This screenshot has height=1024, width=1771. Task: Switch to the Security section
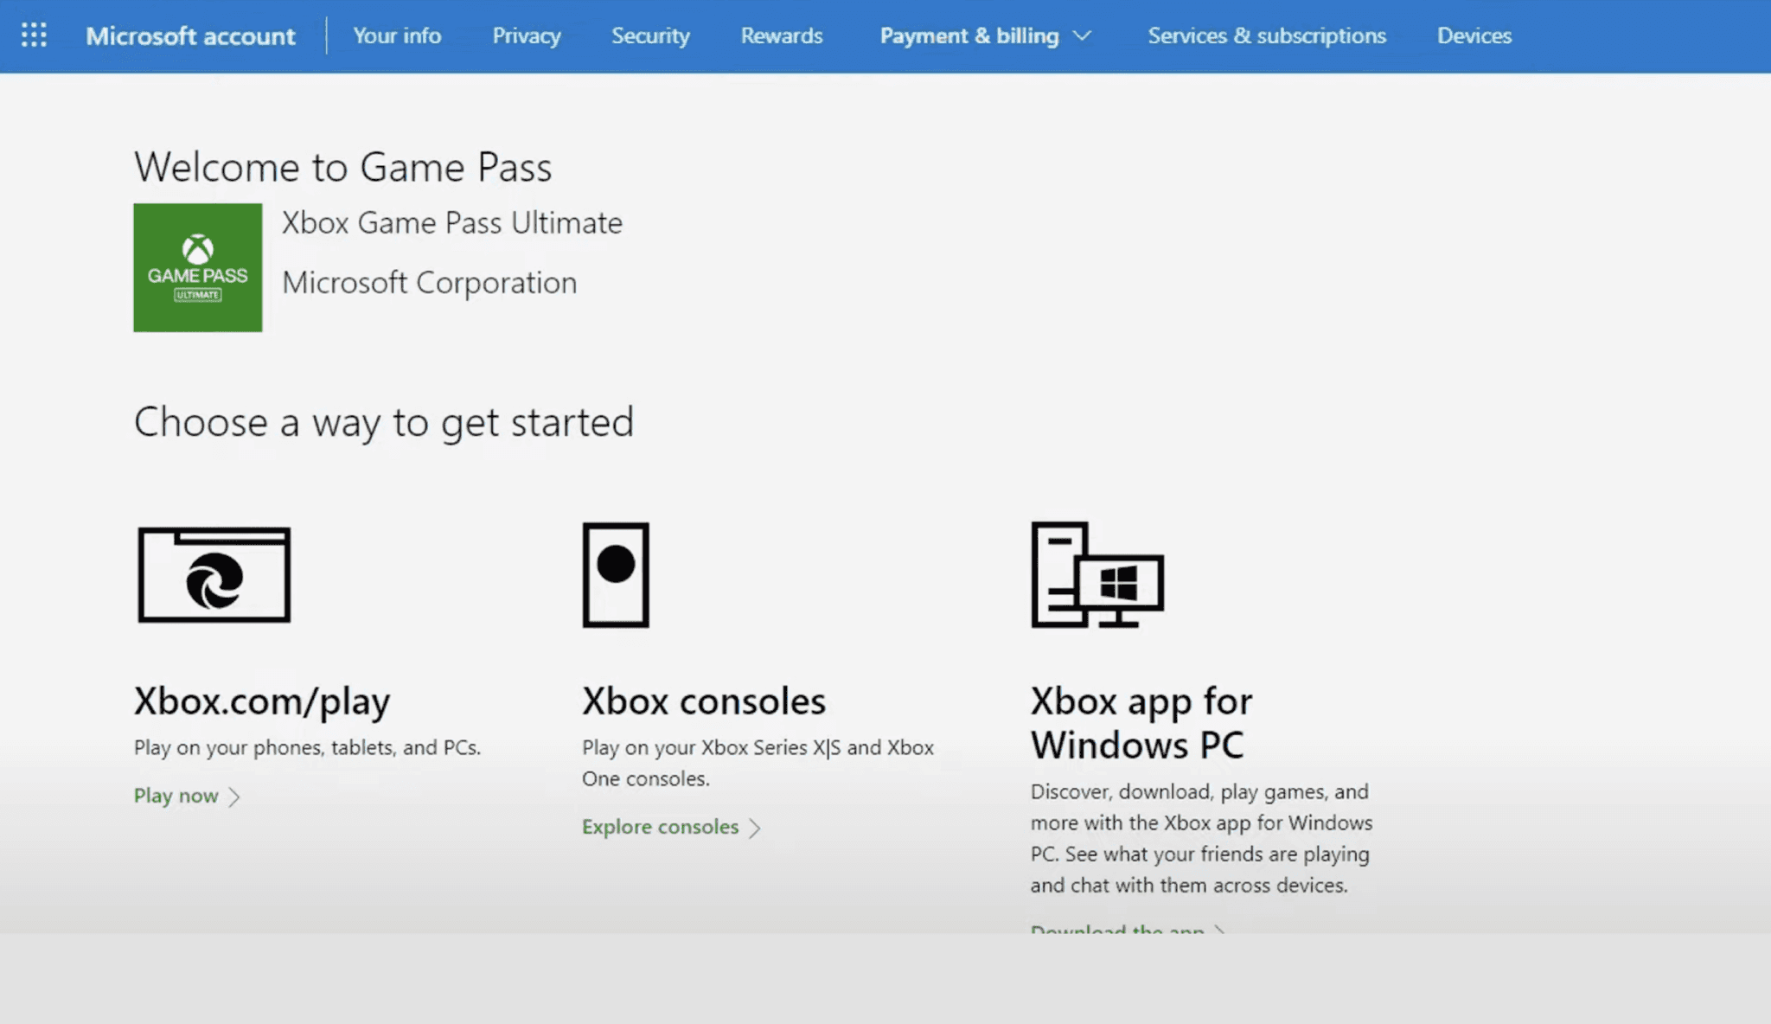tap(650, 36)
